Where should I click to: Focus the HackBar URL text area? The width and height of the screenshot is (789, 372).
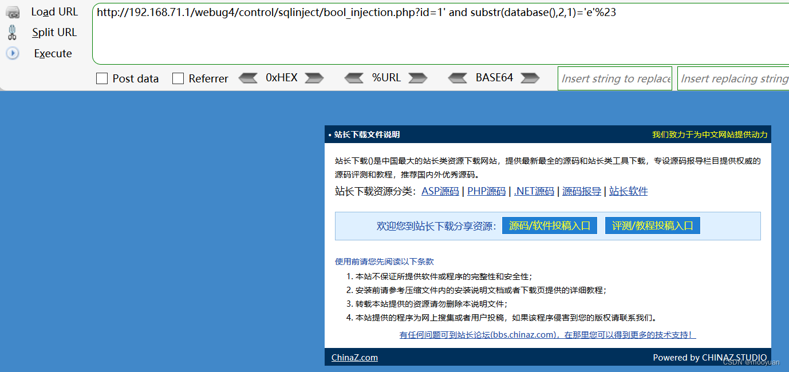click(x=440, y=34)
